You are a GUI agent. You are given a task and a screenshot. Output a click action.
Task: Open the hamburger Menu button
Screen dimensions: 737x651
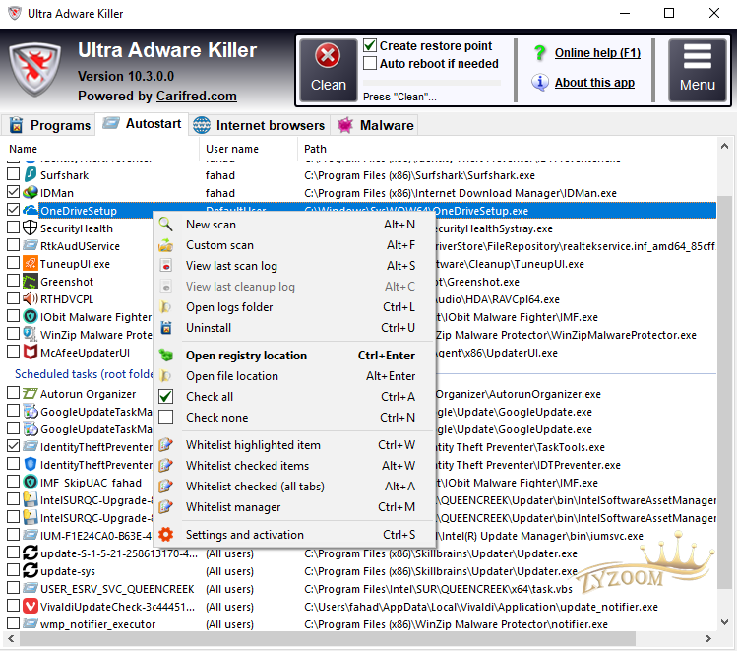click(x=698, y=70)
